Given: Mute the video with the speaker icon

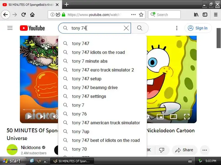Looking at the screenshot, I should tap(55, 117).
